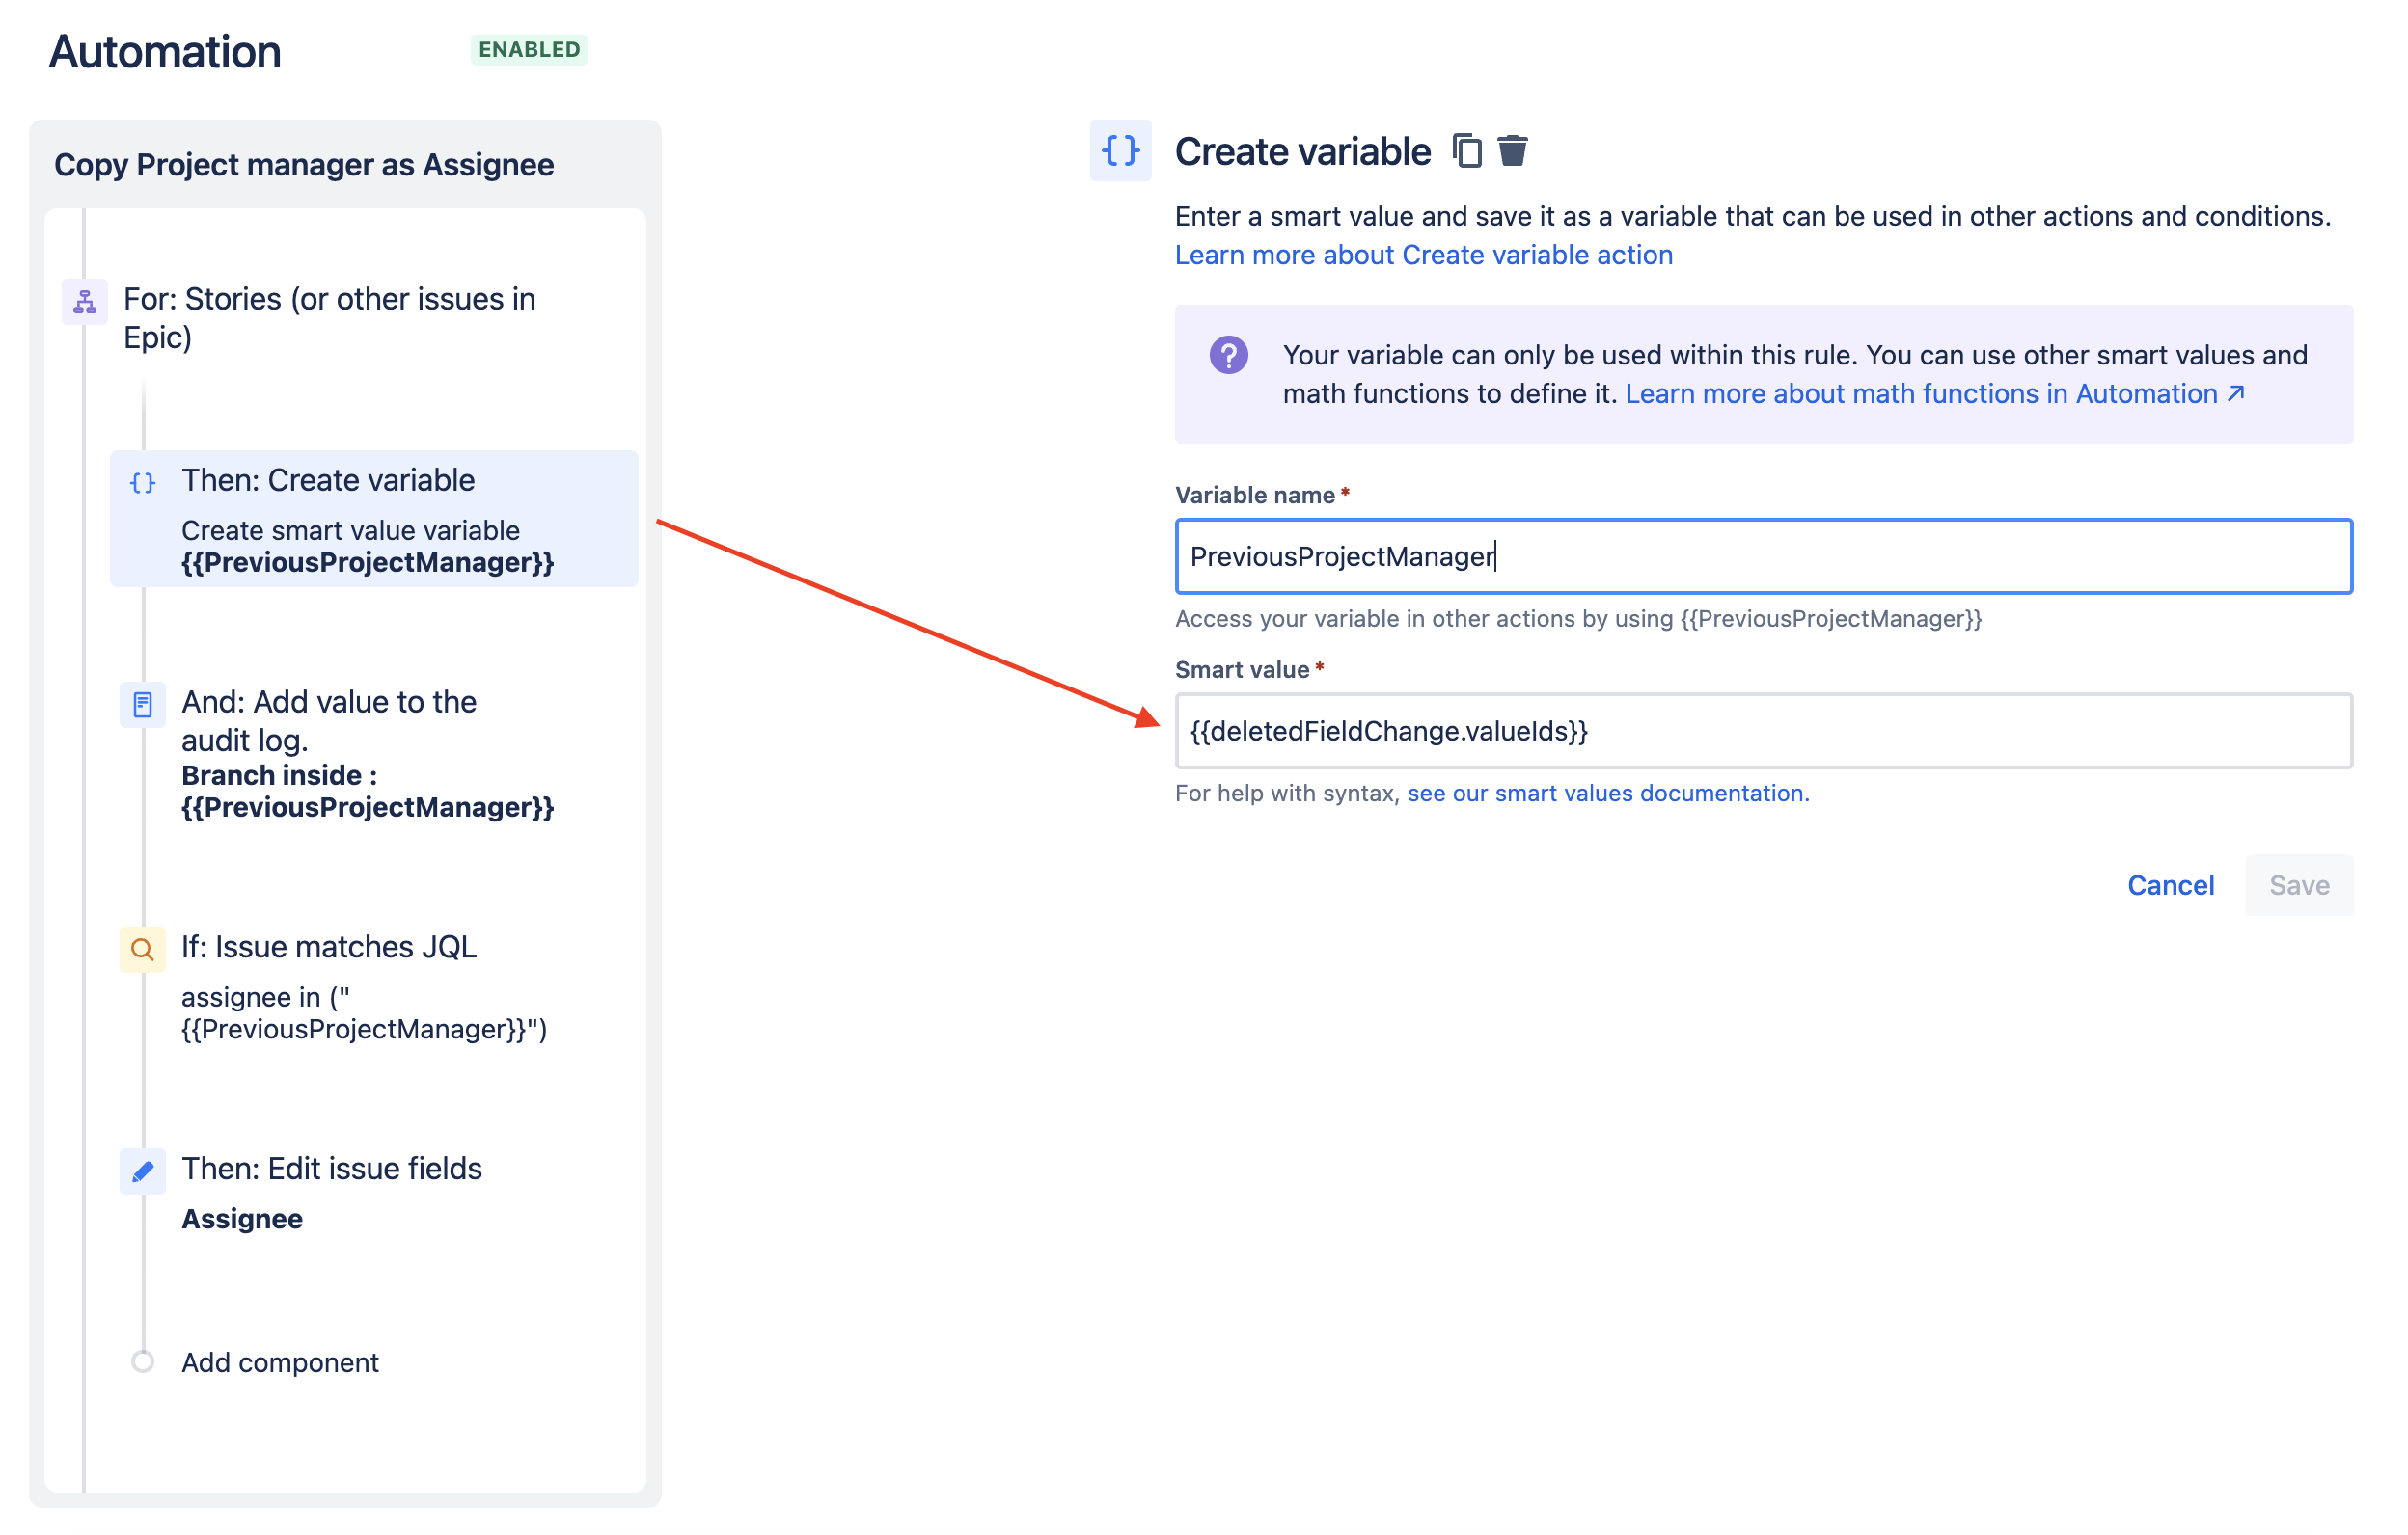Screen dimensions: 2408x1535
Task: Click the audit log document icon
Action: click(143, 705)
